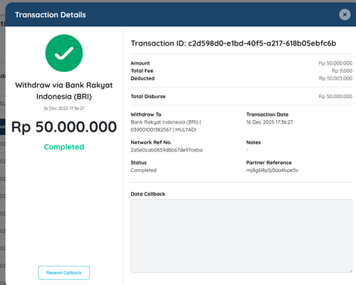Viewport: 356px width, 285px height.
Task: Click the Resend Callback button
Action: point(64,273)
